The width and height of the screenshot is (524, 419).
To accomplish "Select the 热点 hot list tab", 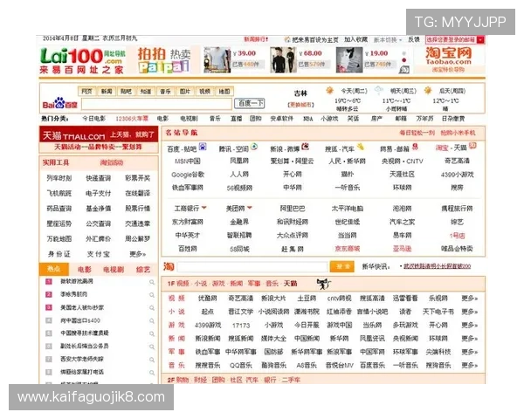I will tap(54, 269).
